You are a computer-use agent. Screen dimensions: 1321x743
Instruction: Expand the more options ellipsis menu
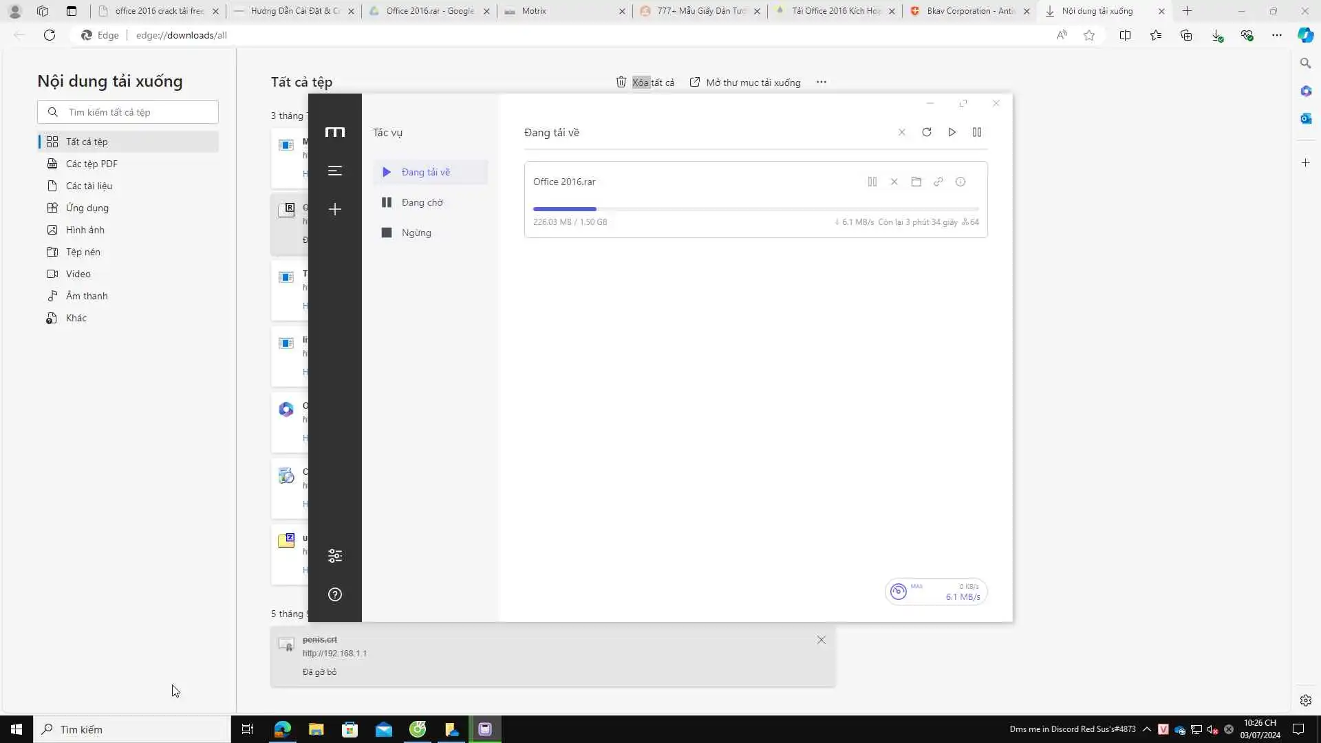[x=821, y=82]
